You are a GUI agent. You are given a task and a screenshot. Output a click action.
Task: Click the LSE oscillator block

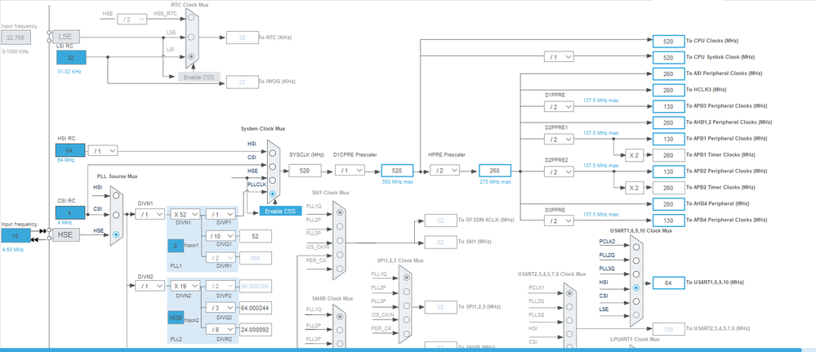pos(66,37)
